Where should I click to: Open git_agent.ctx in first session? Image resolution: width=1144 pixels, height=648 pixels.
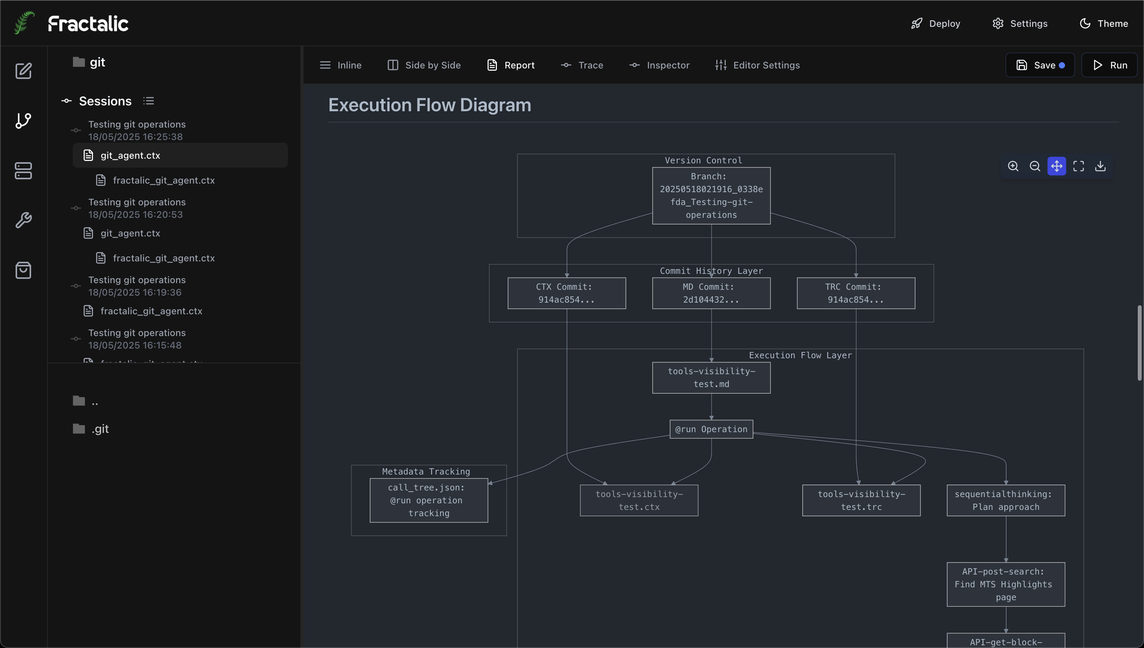(180, 155)
